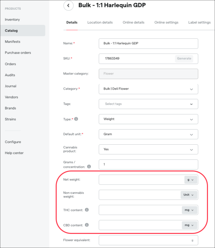Click the Grams / concentration info icon
The width and height of the screenshot is (215, 248).
coord(89,166)
